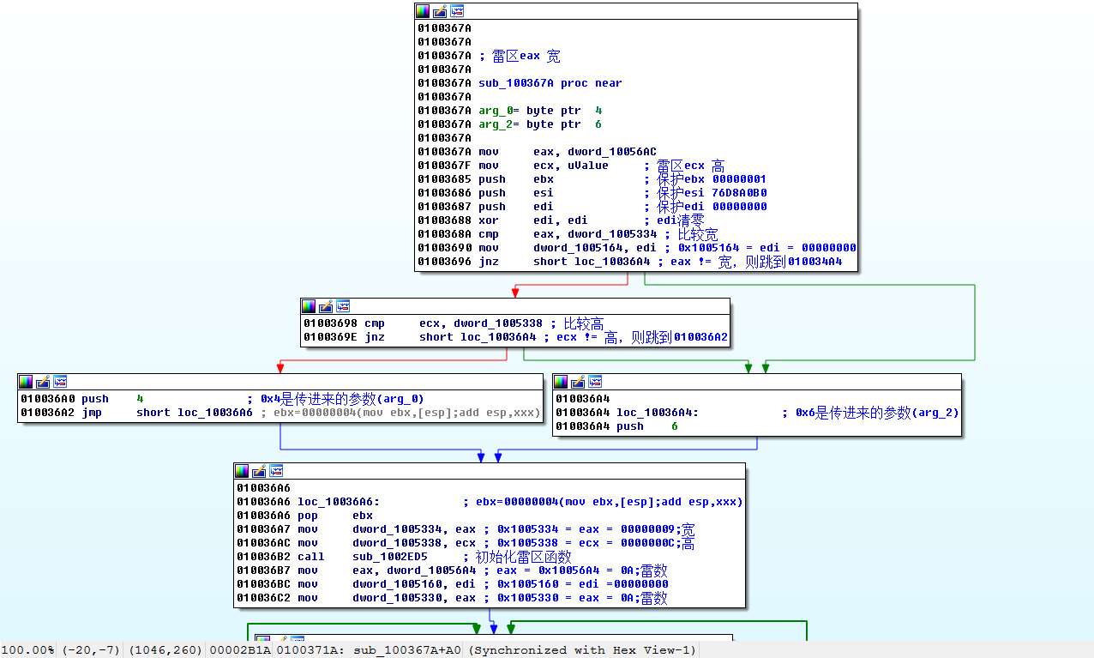Click 'mov dword_1005334, eax' instruction

pos(387,529)
